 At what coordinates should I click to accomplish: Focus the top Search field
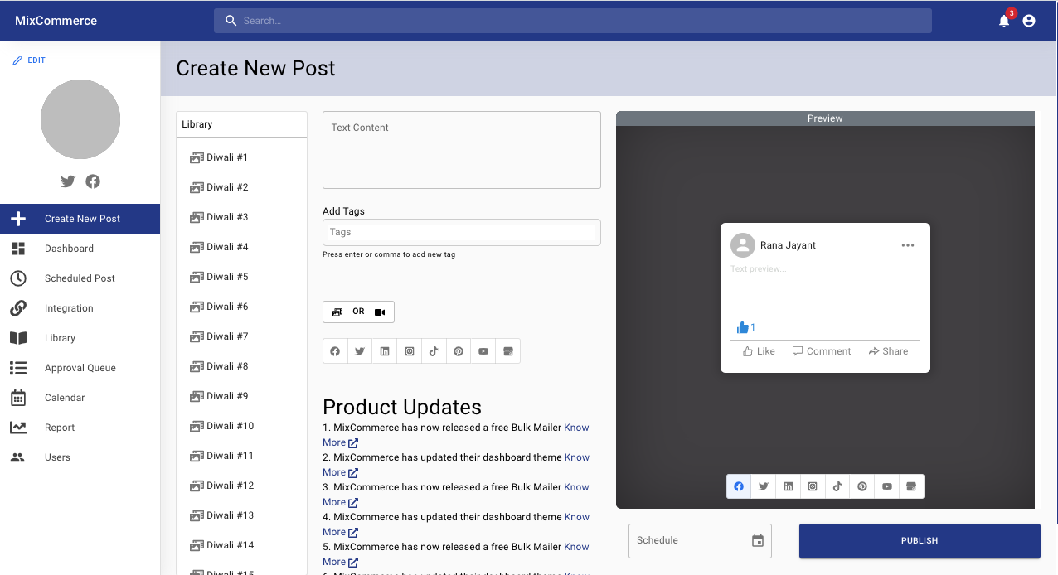coord(573,21)
